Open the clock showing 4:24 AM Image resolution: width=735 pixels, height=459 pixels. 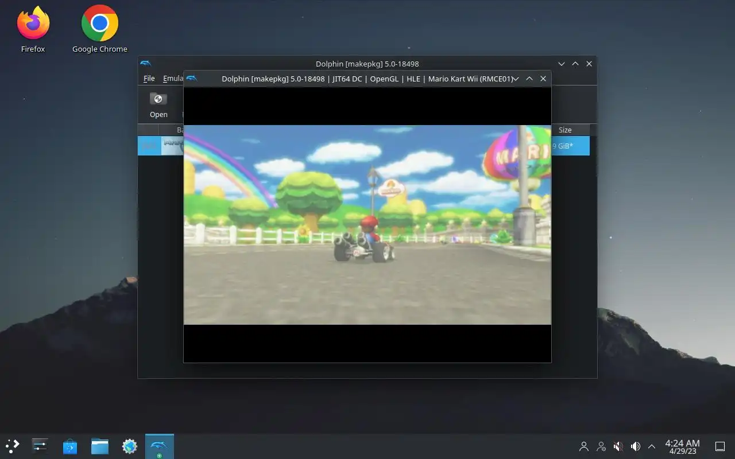[x=682, y=446]
